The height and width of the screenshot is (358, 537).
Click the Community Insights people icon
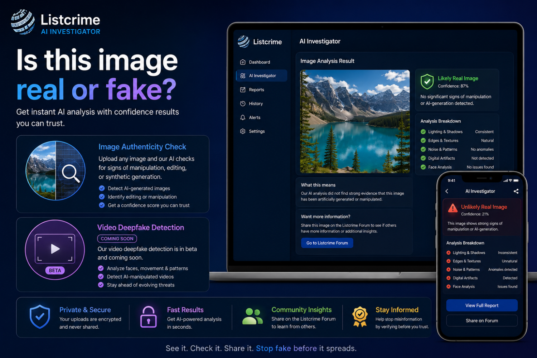(252, 316)
